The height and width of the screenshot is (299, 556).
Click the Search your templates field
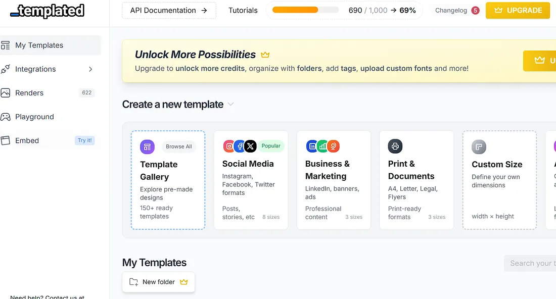pyautogui.click(x=530, y=263)
